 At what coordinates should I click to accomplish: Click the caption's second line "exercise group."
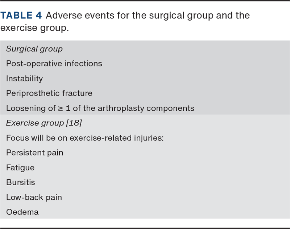pos(34,28)
